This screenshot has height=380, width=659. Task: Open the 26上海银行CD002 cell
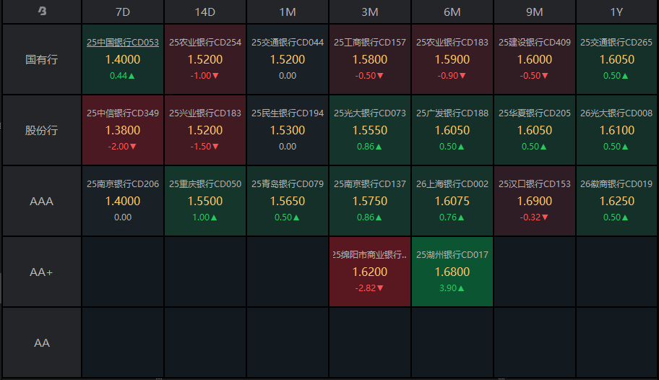coord(452,201)
